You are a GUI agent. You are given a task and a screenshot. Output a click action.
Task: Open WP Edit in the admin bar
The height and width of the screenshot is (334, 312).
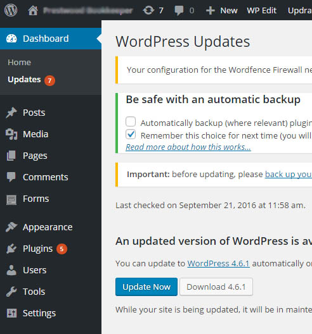click(x=262, y=10)
